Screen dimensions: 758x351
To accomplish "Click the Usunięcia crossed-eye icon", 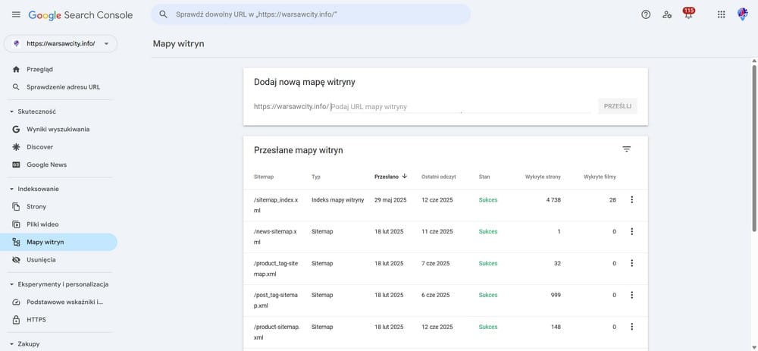I will pyautogui.click(x=17, y=260).
